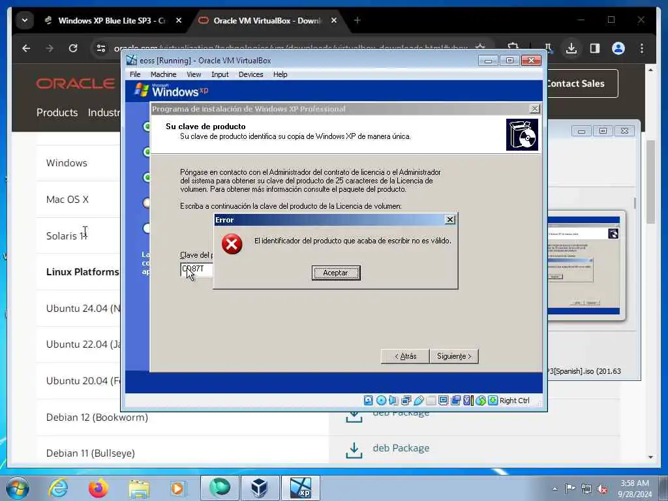The width and height of the screenshot is (668, 501).
Task: Click the shared folders blank icon in VirtualBox status bar
Action: pos(431,401)
